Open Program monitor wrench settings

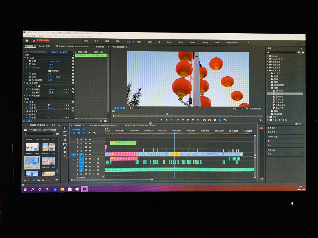(247, 108)
